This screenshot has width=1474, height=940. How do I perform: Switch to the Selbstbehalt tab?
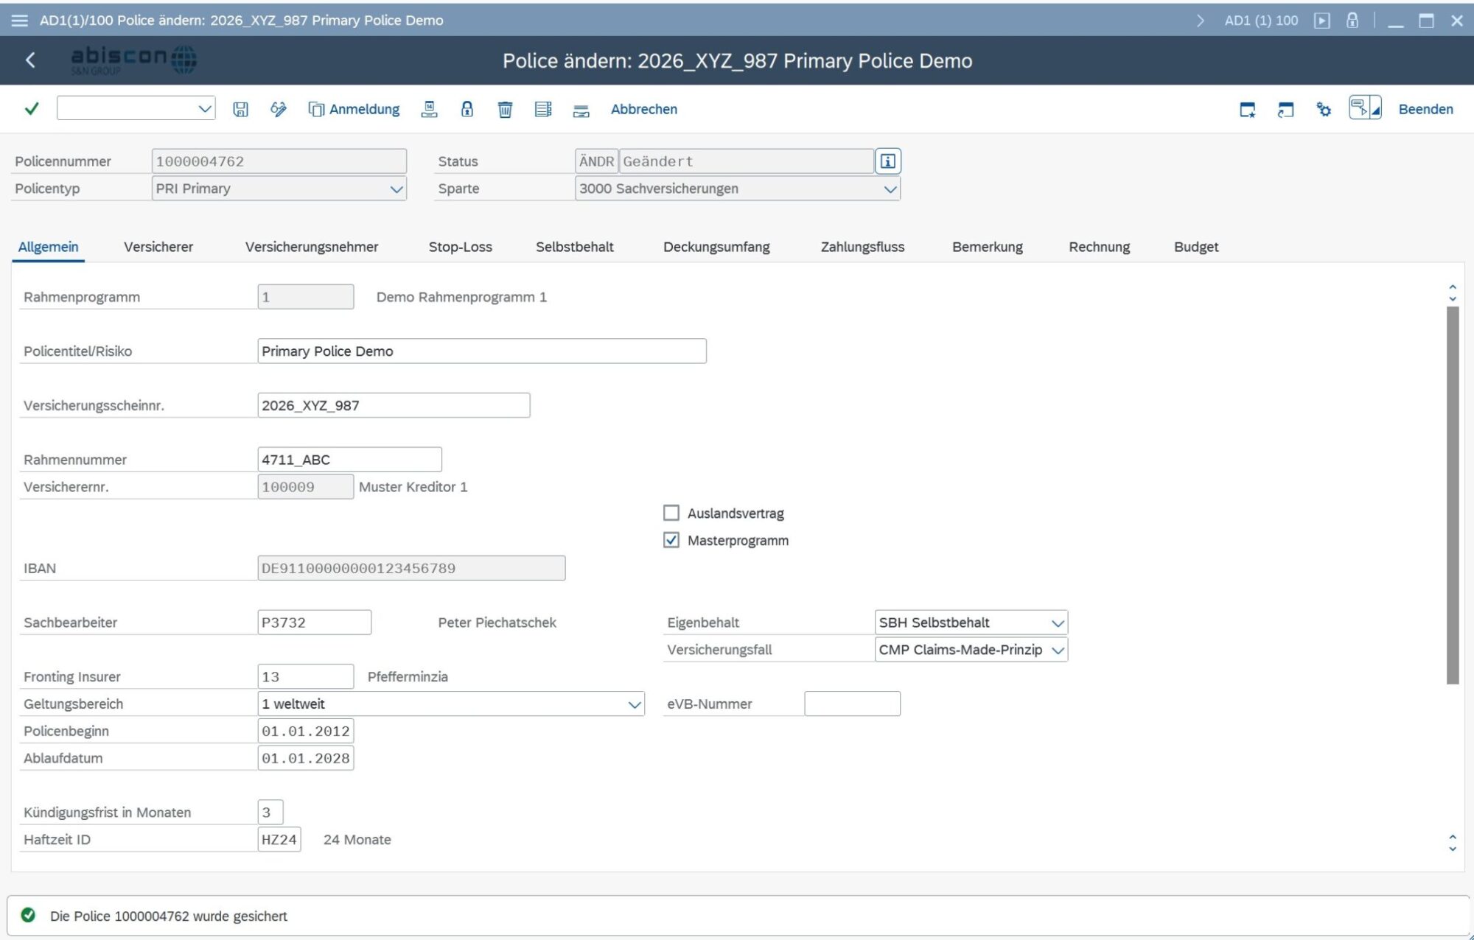574,247
